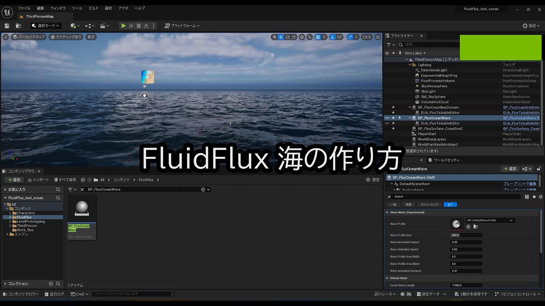Save the current level with the floppy icon
Screen dimensions: 545x306
click(x=7, y=26)
